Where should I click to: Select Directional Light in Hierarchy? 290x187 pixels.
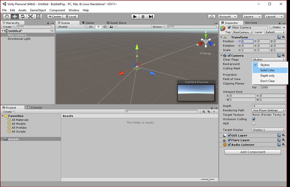click(19, 39)
